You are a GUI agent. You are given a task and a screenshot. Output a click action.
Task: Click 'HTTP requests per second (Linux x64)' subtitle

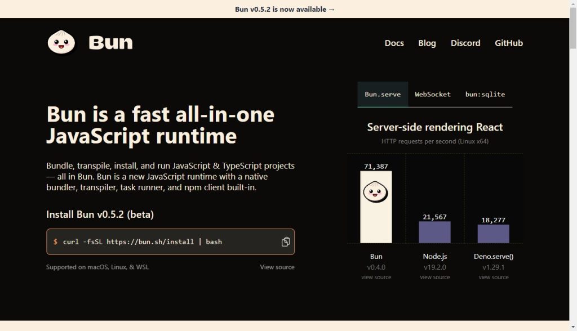(435, 141)
